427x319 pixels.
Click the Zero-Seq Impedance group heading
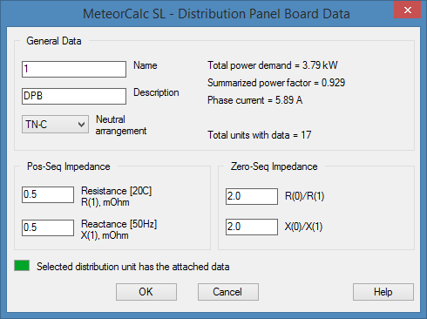pyautogui.click(x=274, y=166)
